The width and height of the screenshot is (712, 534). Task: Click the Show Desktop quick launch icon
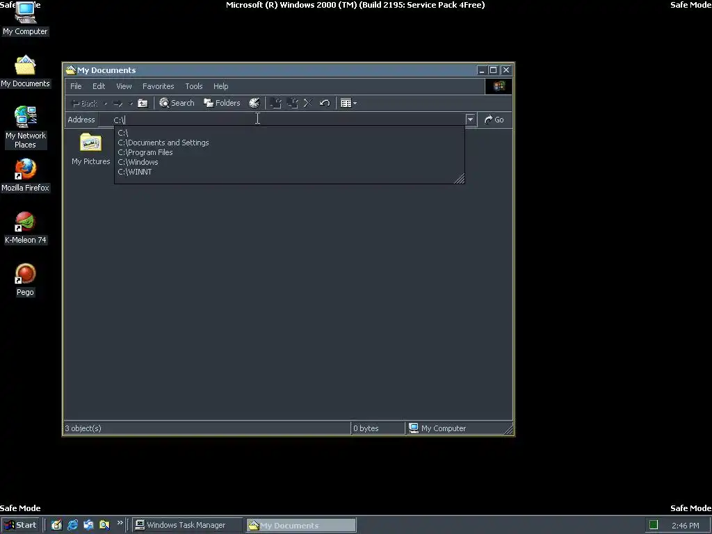click(x=57, y=526)
